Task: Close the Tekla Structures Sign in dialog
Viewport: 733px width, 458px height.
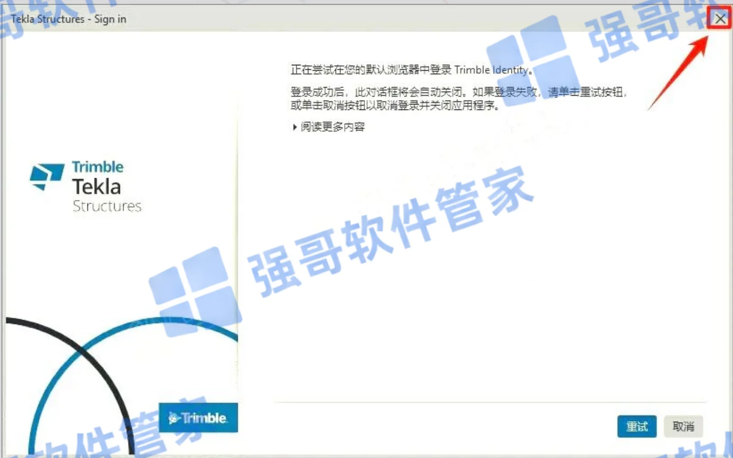Action: [720, 19]
